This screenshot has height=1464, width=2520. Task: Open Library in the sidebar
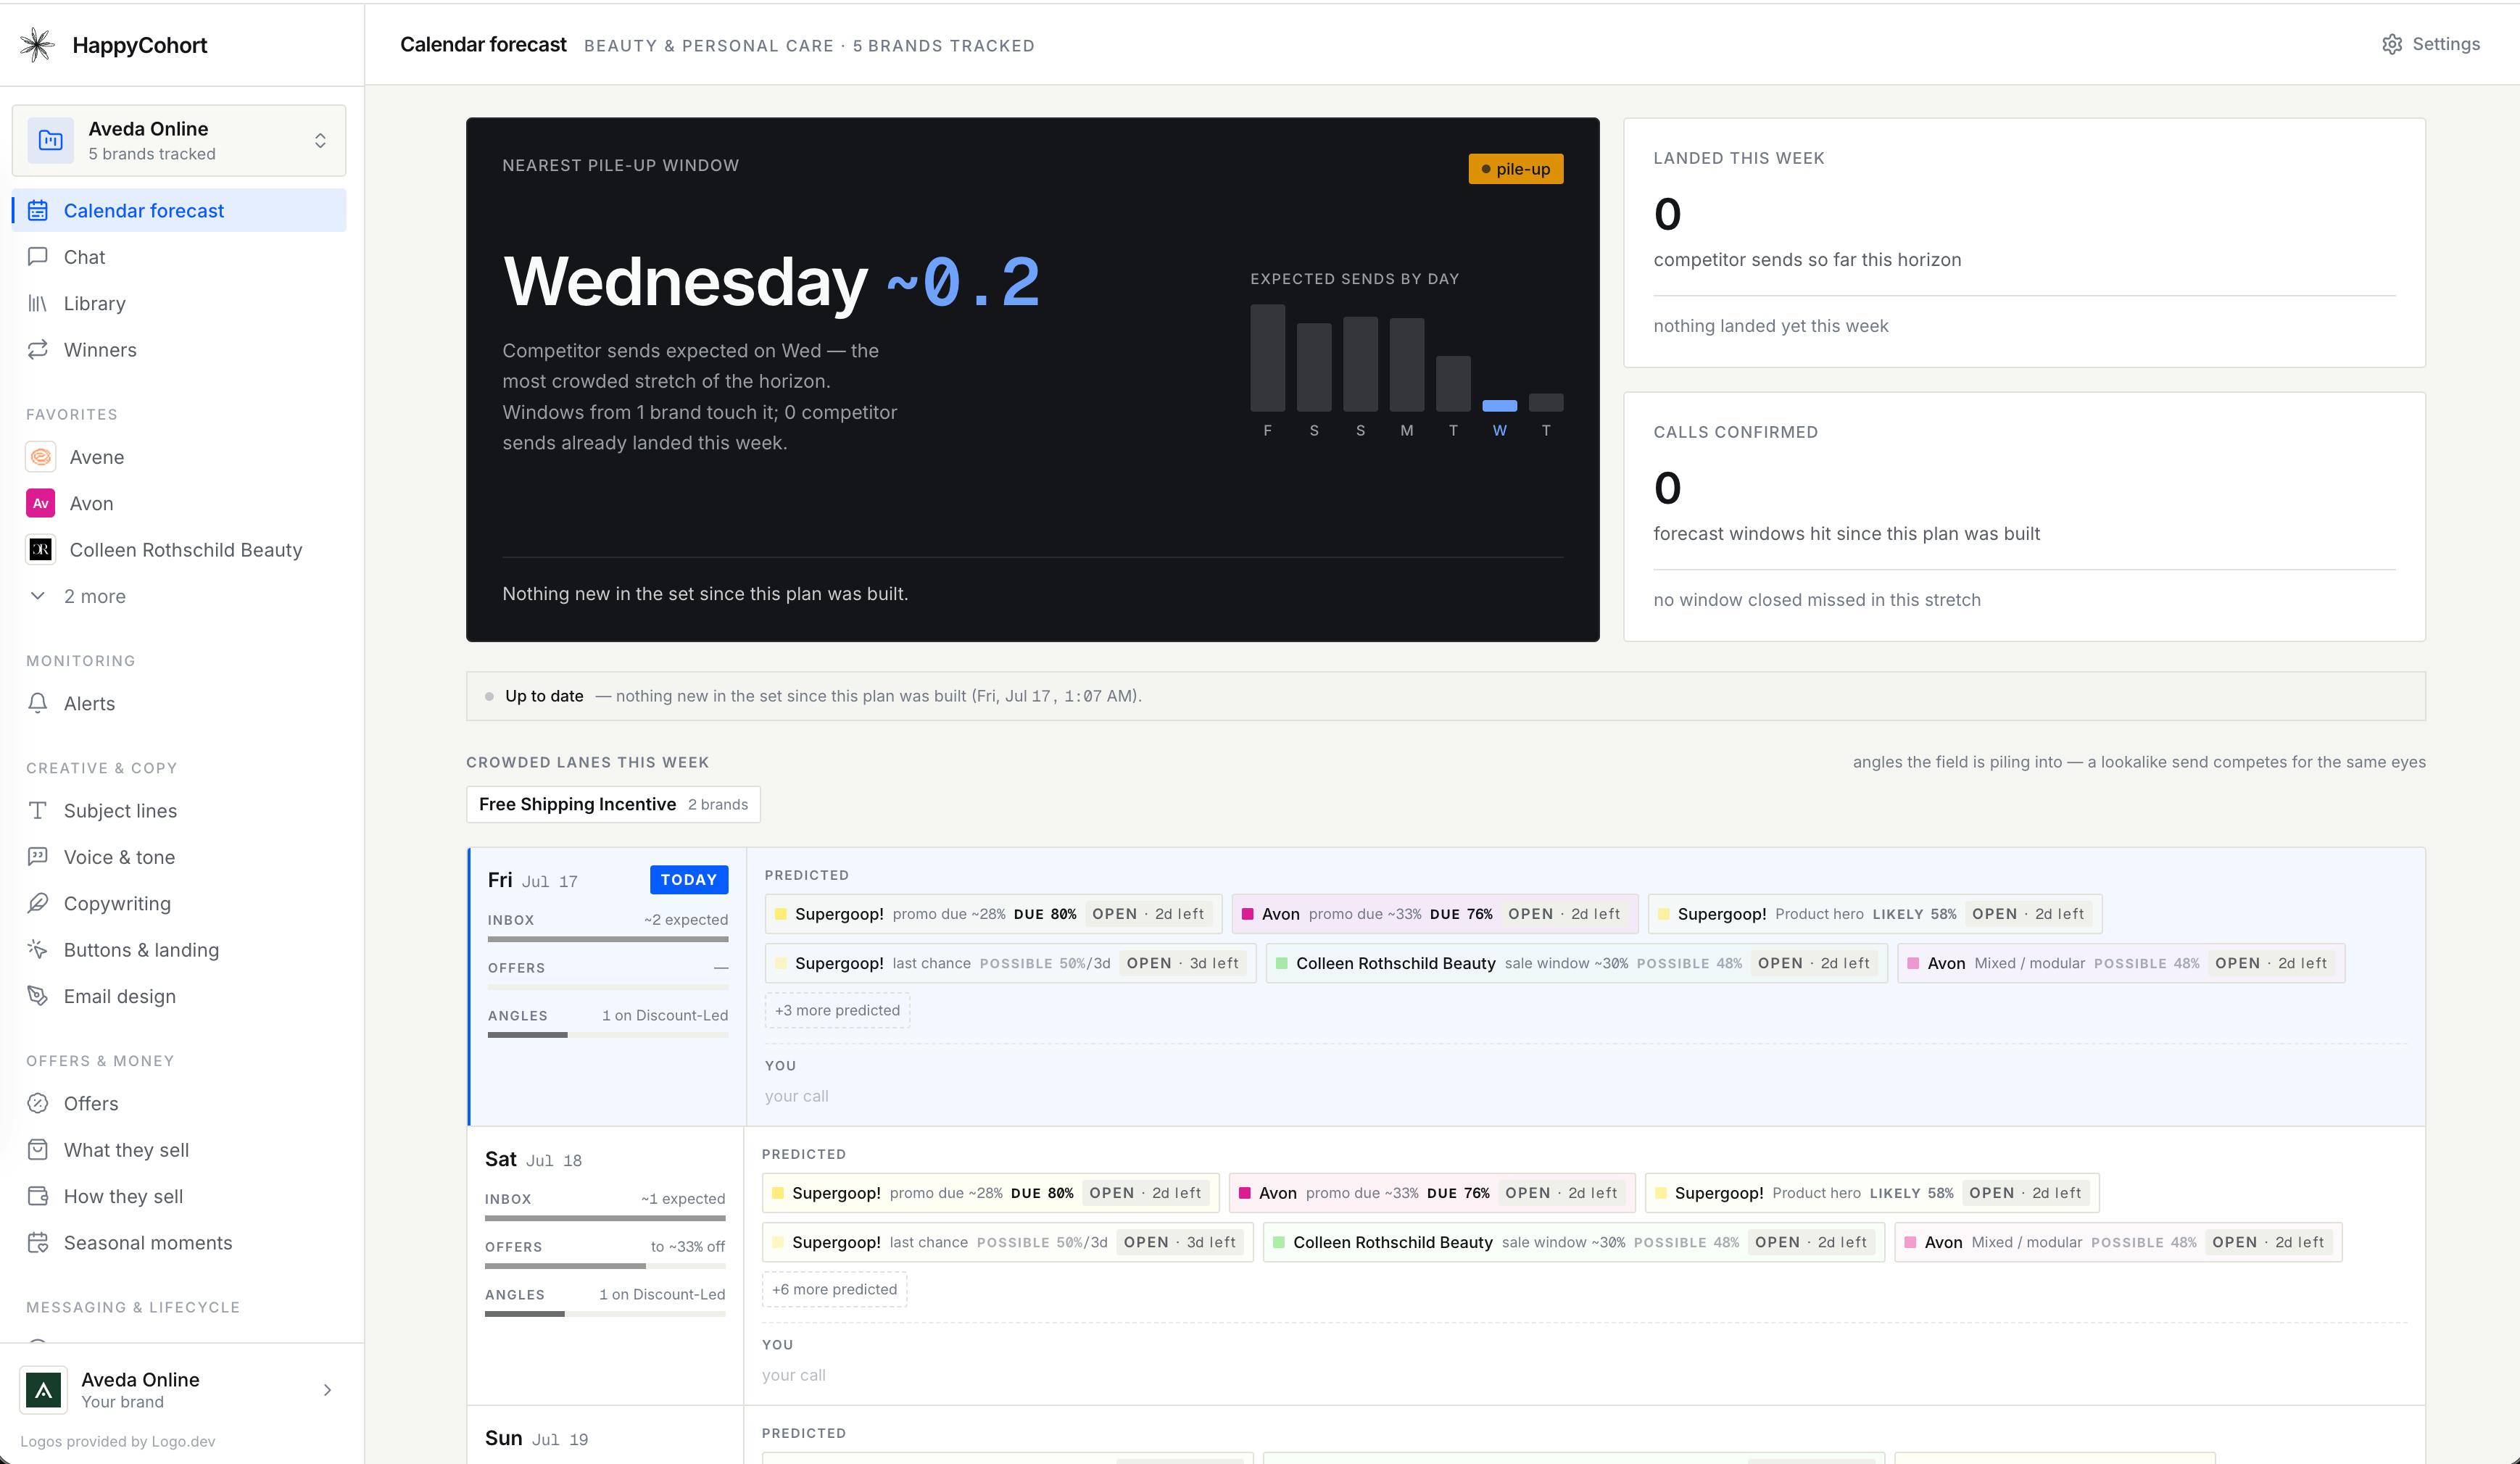click(x=179, y=303)
